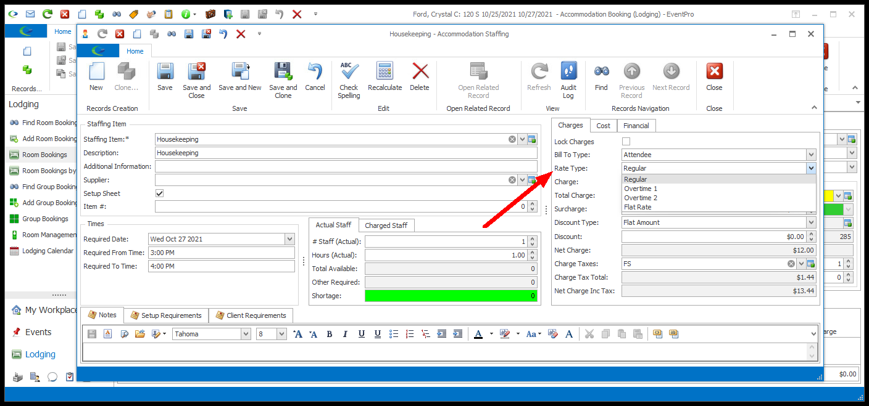This screenshot has height=406, width=869.
Task: Open Group Bookings in sidebar
Action: (x=38, y=219)
